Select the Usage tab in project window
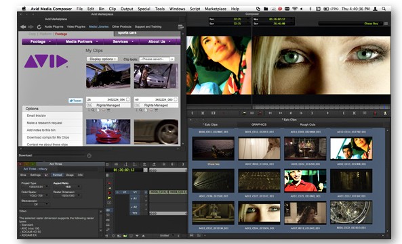Screen dimensions: 402x244 [x=70, y=175]
